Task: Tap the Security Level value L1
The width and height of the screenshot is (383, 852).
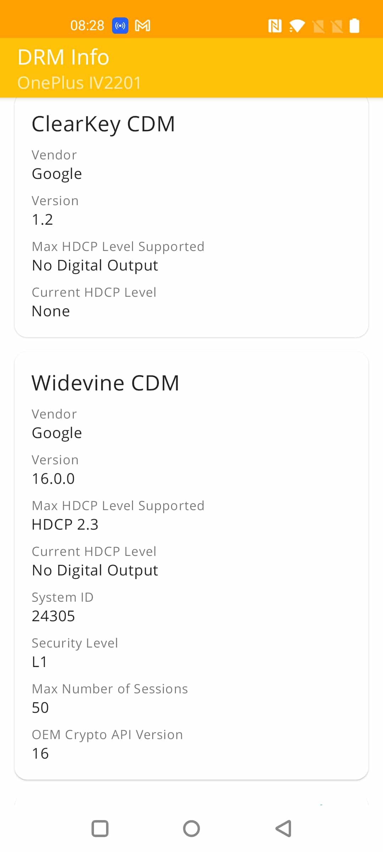Action: point(39,662)
